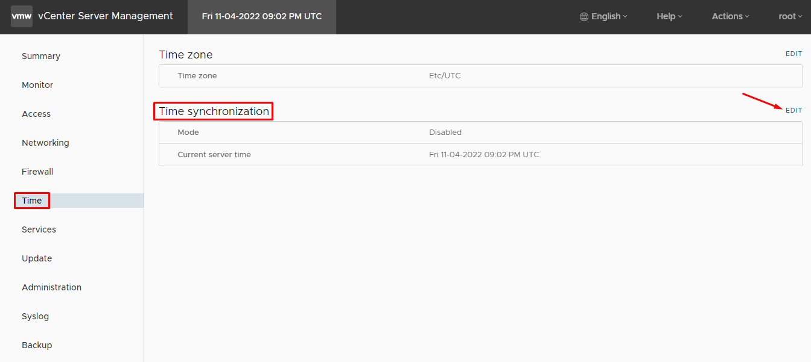
Task: Edit the Time synchronization settings
Action: (794, 110)
